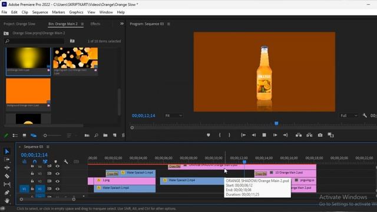This screenshot has height=212, width=377.
Task: Switch bin to Icon view
Action: 24,135
